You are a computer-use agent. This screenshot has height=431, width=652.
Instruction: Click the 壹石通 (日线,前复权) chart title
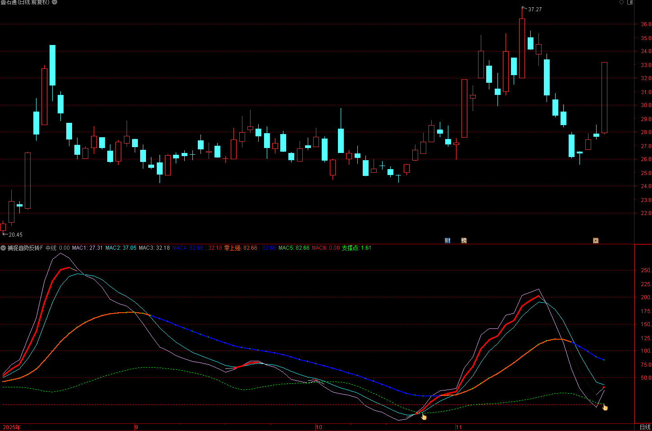point(25,2)
